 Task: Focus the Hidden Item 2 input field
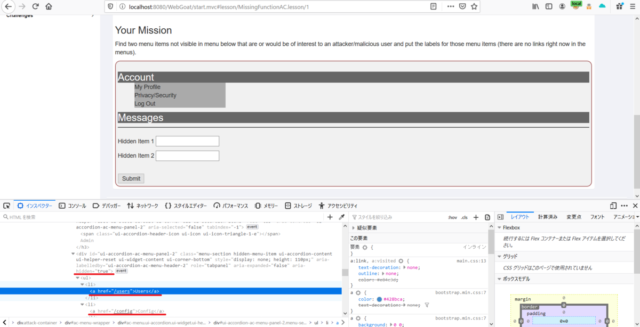coord(187,156)
